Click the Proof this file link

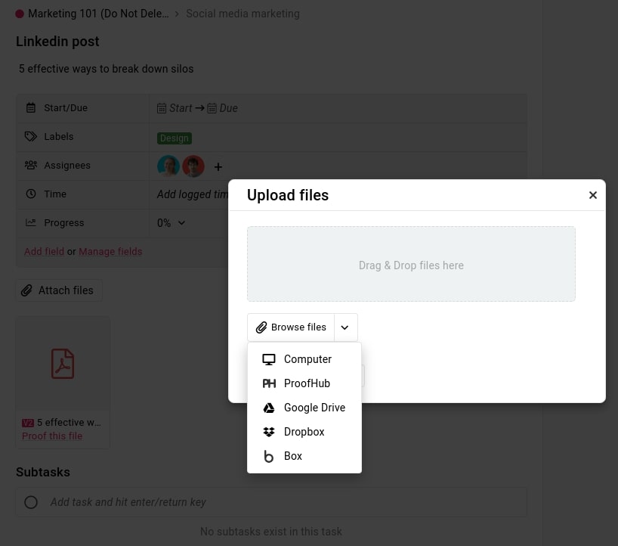52,436
